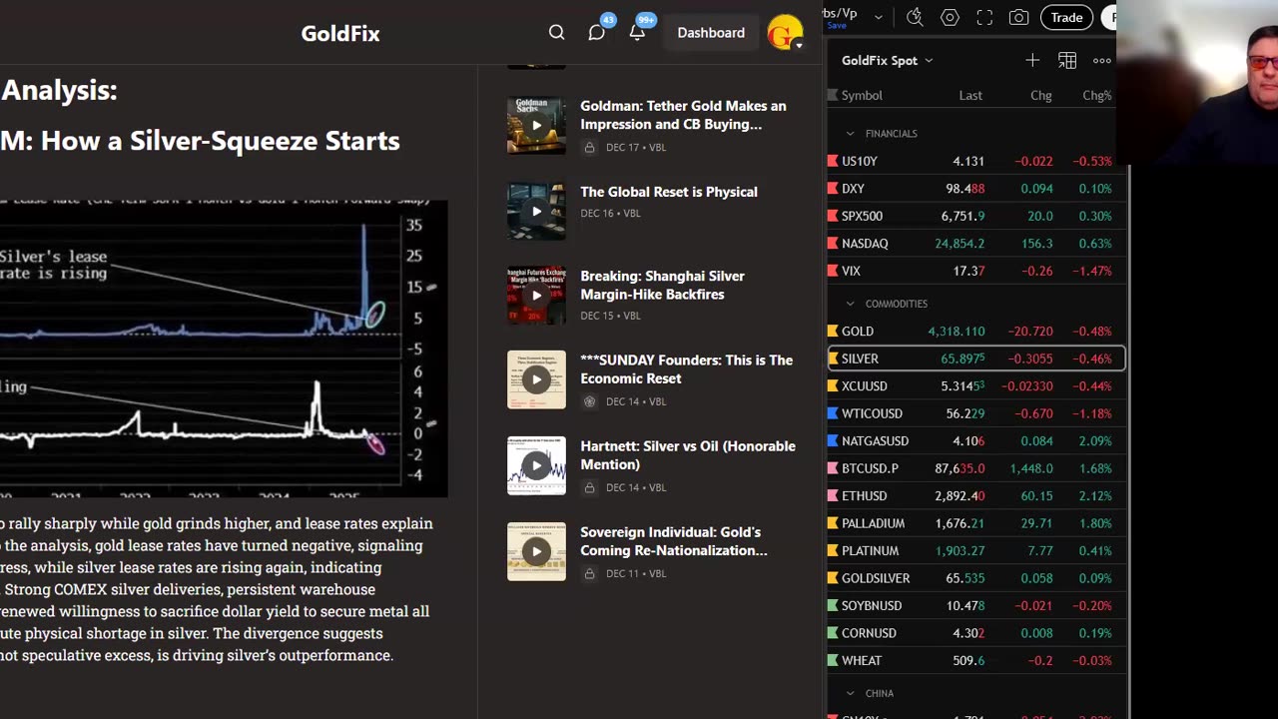Select the SPX500 watchlist row
1278x719 pixels.
coord(976,216)
